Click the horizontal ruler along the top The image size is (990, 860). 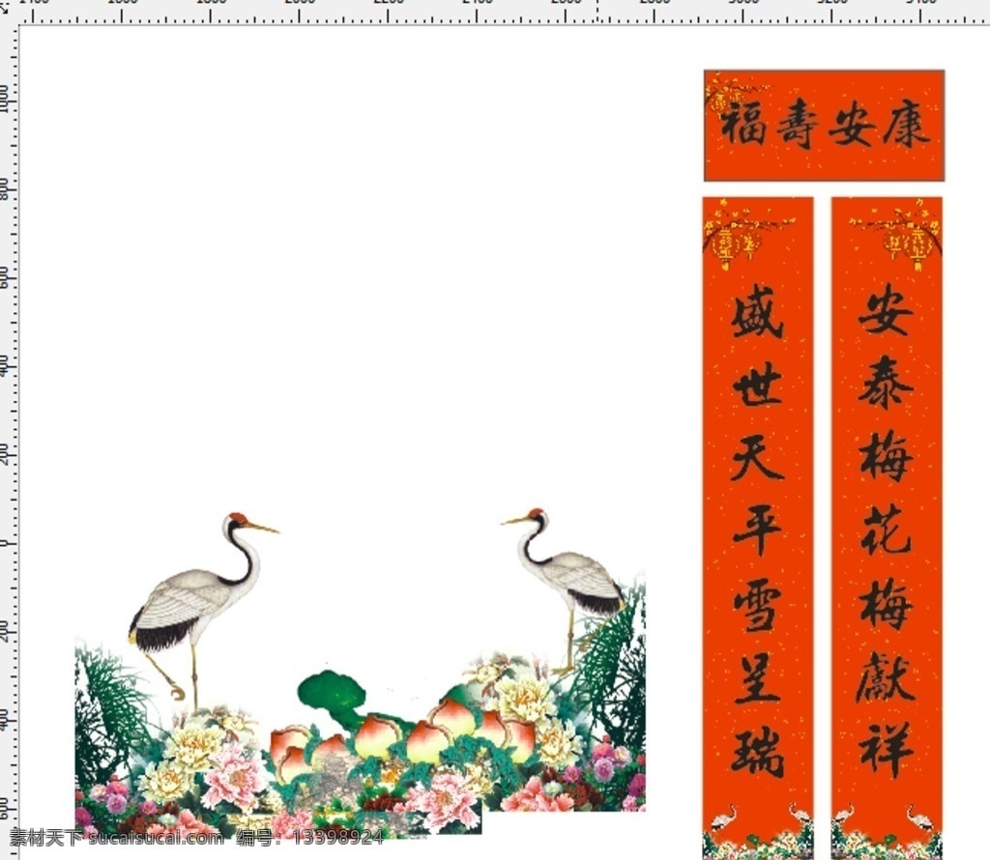504,12
